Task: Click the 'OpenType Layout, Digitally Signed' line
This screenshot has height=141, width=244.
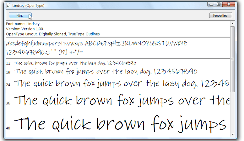Action: 53,34
